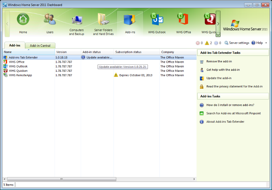Click the WHS Office row icon
Screen dimensions: 272x190
click(x=5, y=62)
